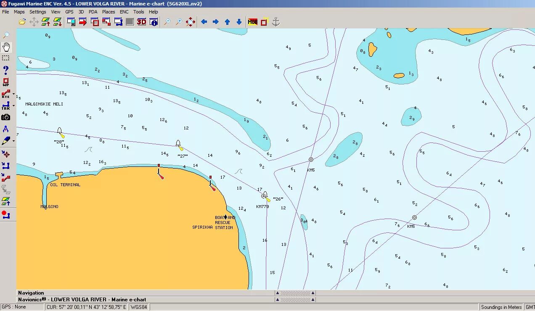Click the Navionics panel grip handle
Viewport: 535px width, 311px height.
pyautogui.click(x=295, y=300)
